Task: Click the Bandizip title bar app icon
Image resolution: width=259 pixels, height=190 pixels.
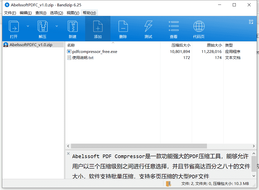Action: click(x=7, y=5)
